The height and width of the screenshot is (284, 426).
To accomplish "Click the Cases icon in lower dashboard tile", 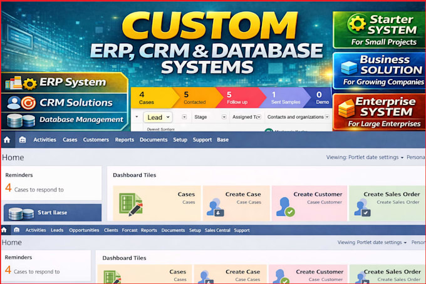I will pos(112,277).
